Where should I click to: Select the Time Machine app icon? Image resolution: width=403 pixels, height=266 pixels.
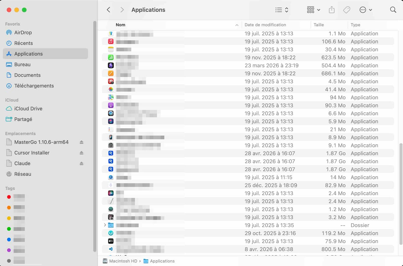point(111,209)
